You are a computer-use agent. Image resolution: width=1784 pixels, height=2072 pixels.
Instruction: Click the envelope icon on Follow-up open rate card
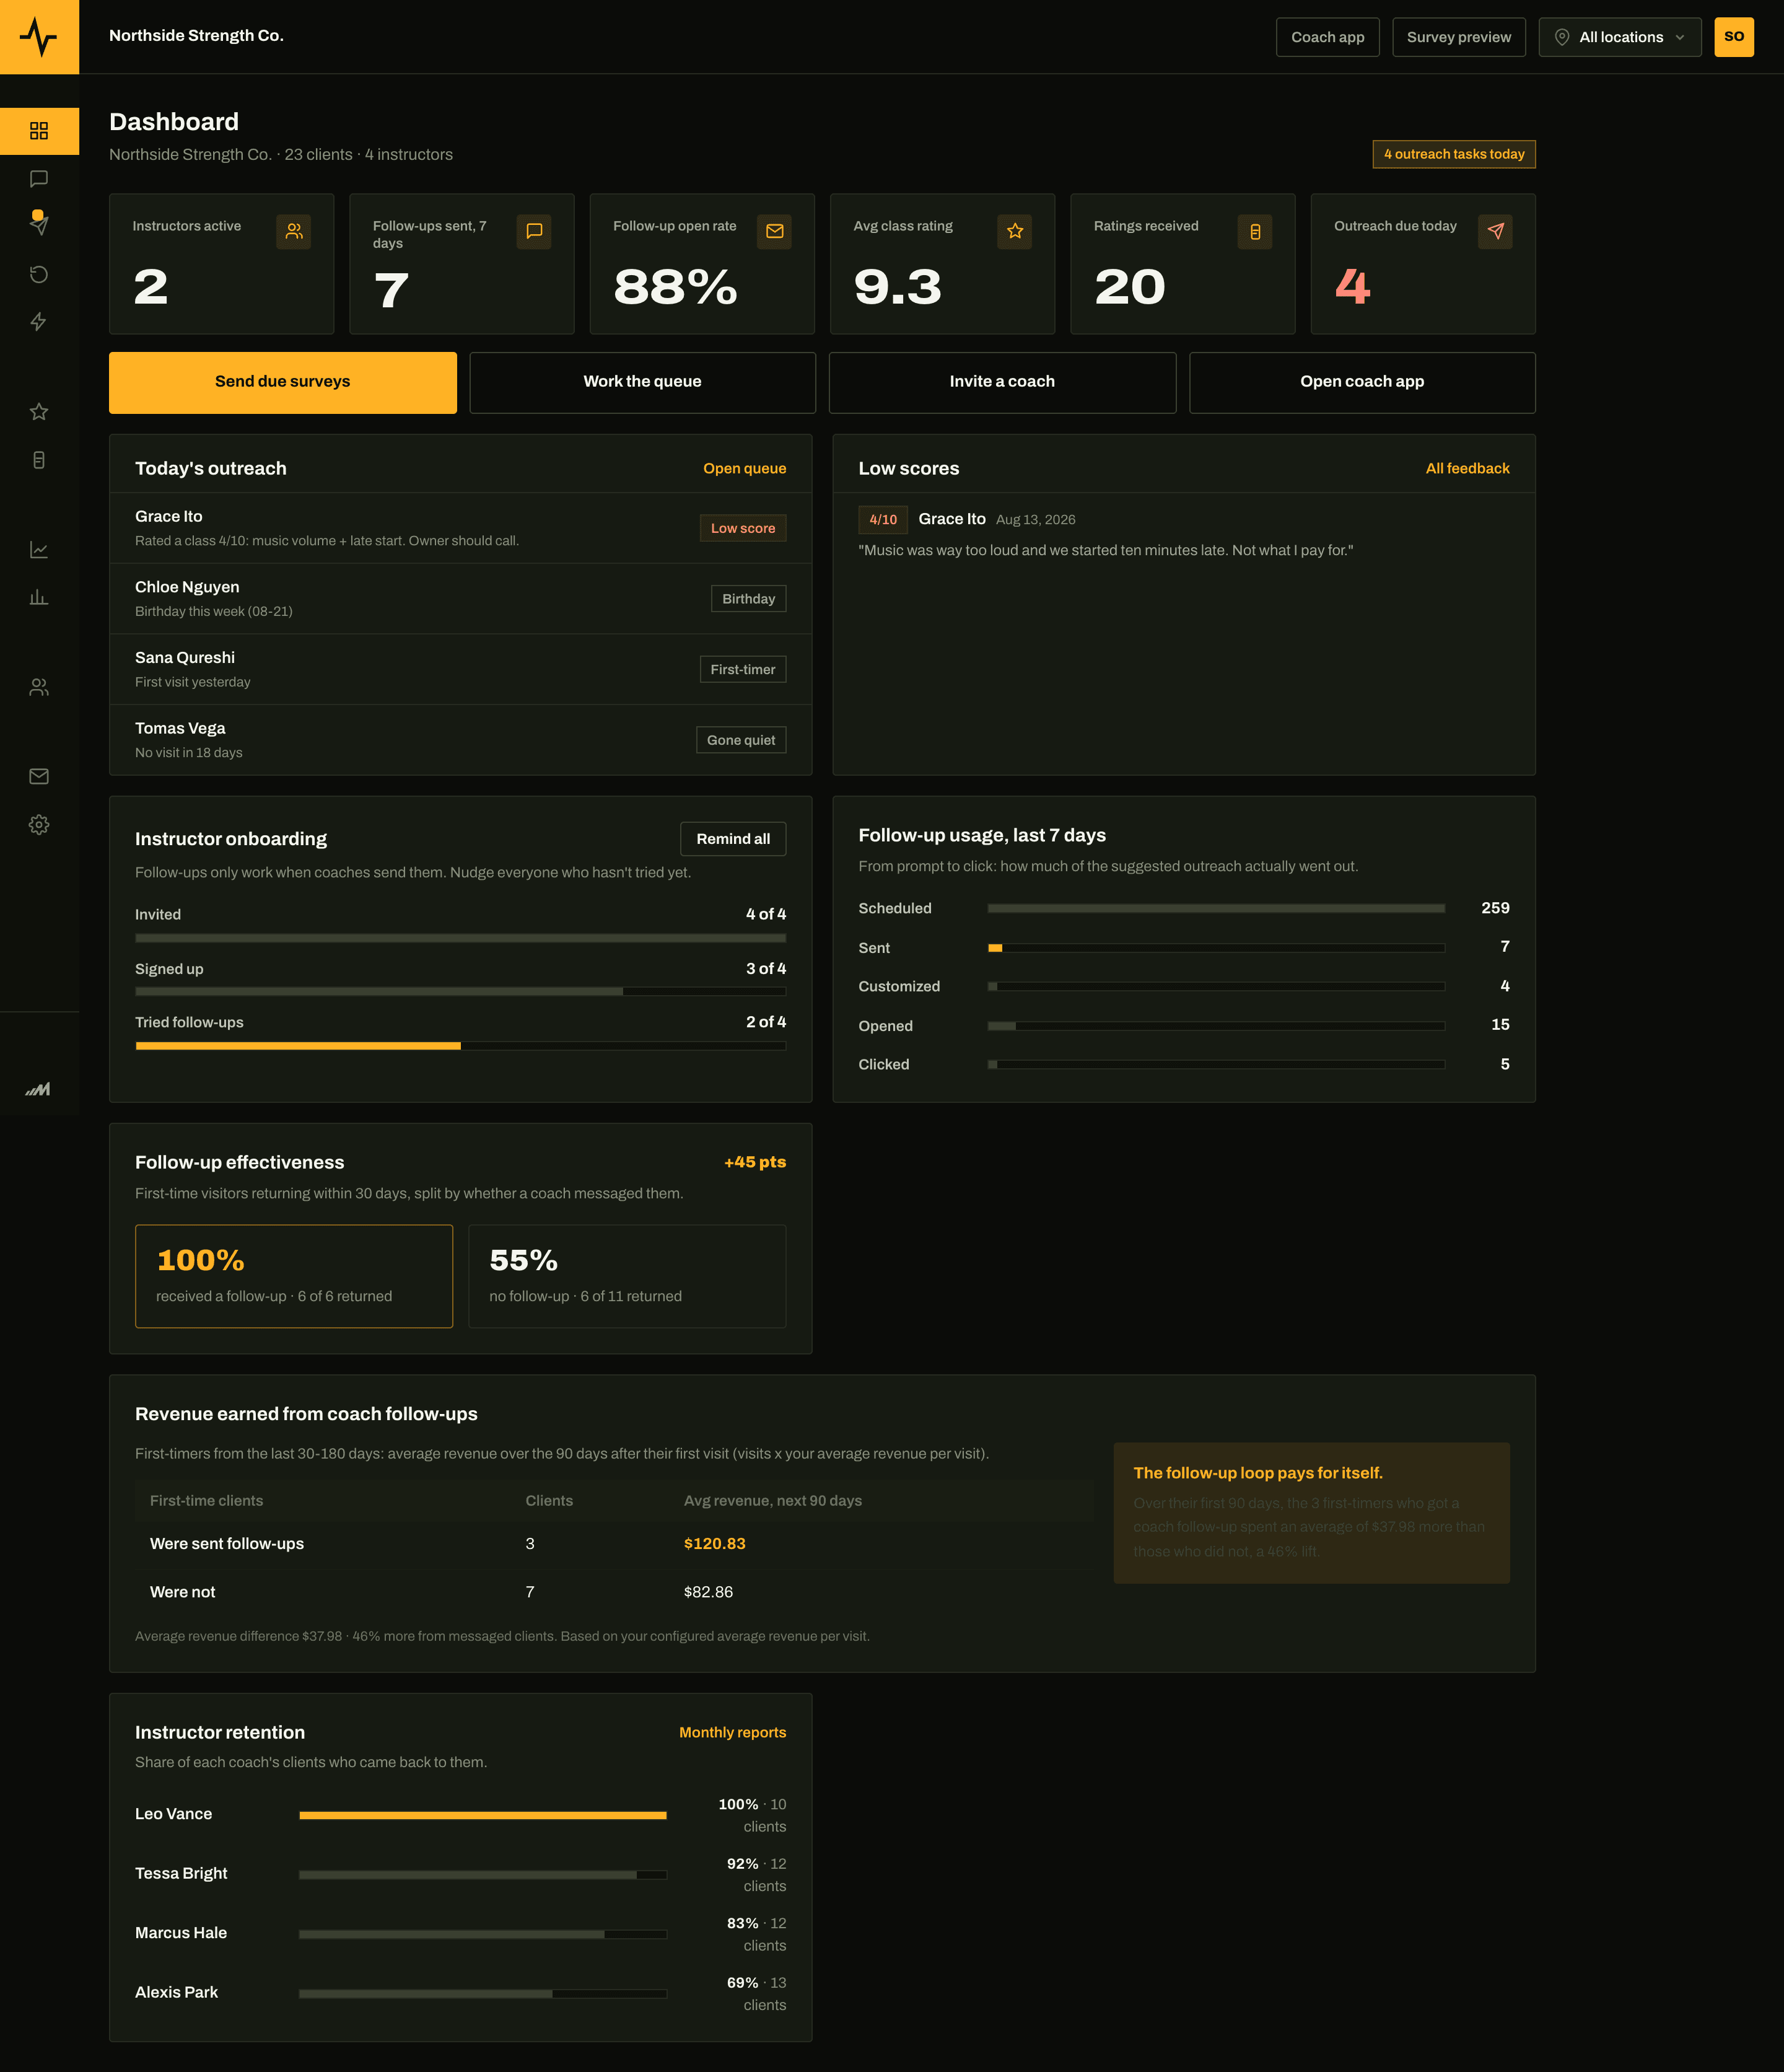click(x=774, y=231)
